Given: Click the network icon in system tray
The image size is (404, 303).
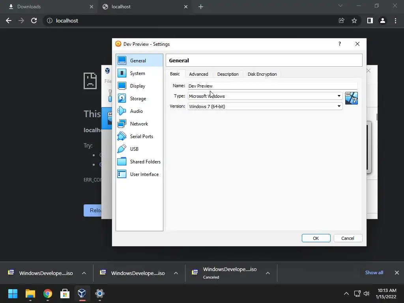Looking at the screenshot, I should (357, 294).
